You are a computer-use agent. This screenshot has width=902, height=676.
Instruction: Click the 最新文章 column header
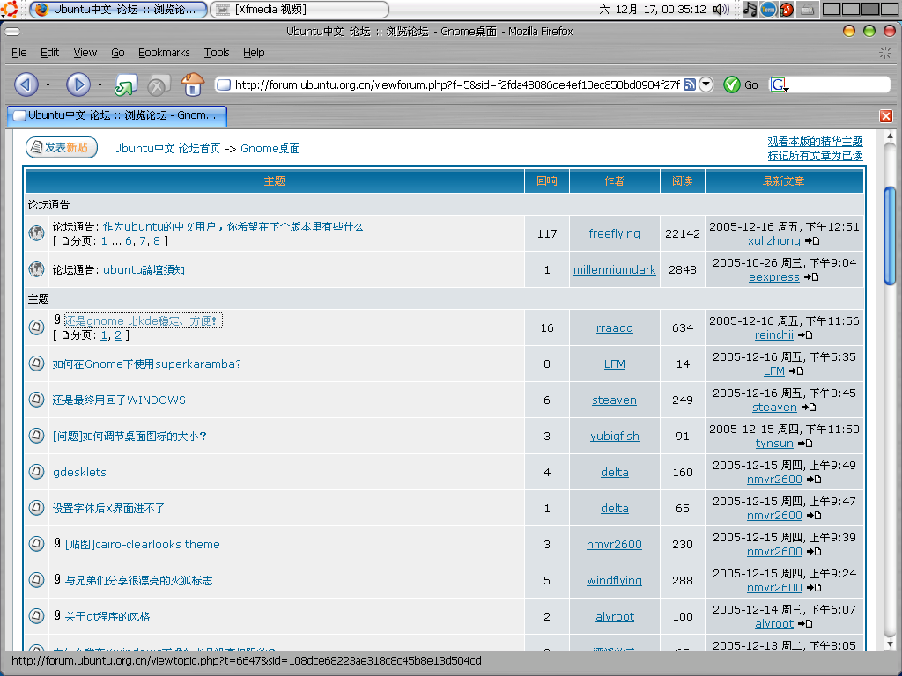click(783, 181)
